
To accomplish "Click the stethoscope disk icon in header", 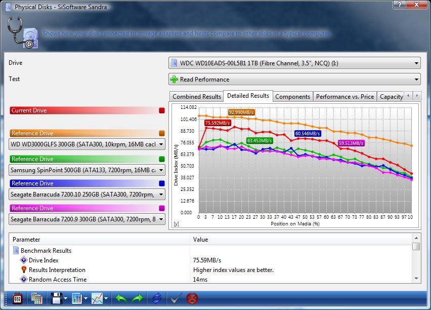I will click(x=22, y=32).
